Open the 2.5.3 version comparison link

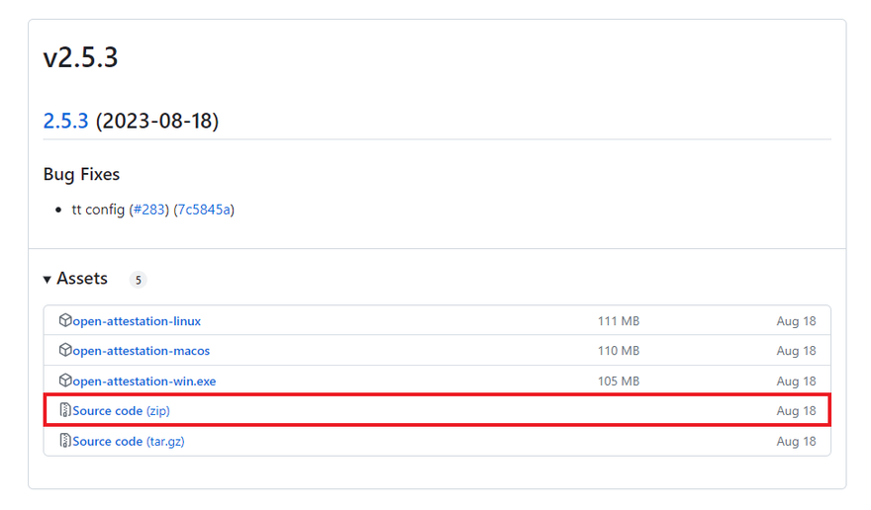pos(65,122)
